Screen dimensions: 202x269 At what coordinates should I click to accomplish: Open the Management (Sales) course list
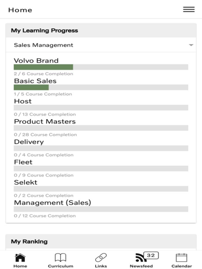click(53, 202)
